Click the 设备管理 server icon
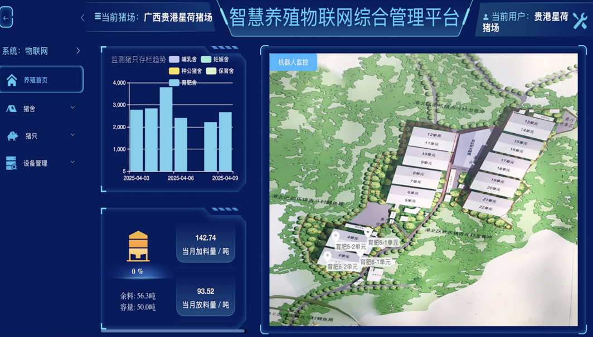The height and width of the screenshot is (337, 593). (11, 163)
